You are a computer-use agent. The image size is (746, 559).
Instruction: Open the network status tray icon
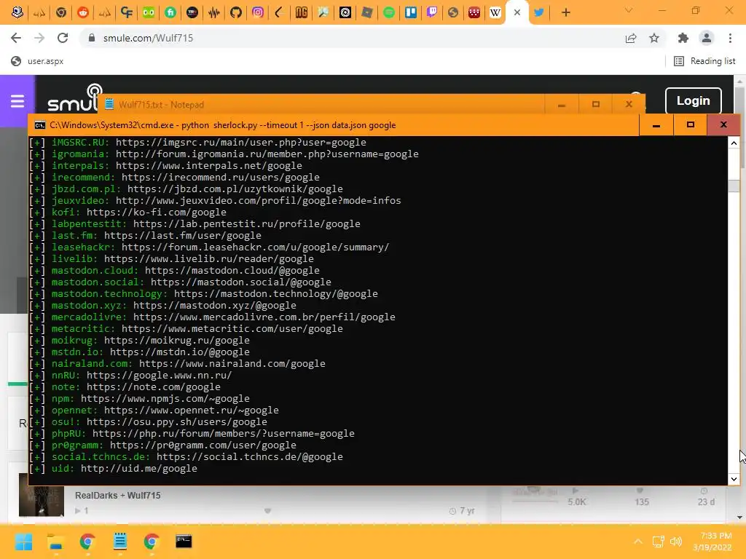pos(658,542)
